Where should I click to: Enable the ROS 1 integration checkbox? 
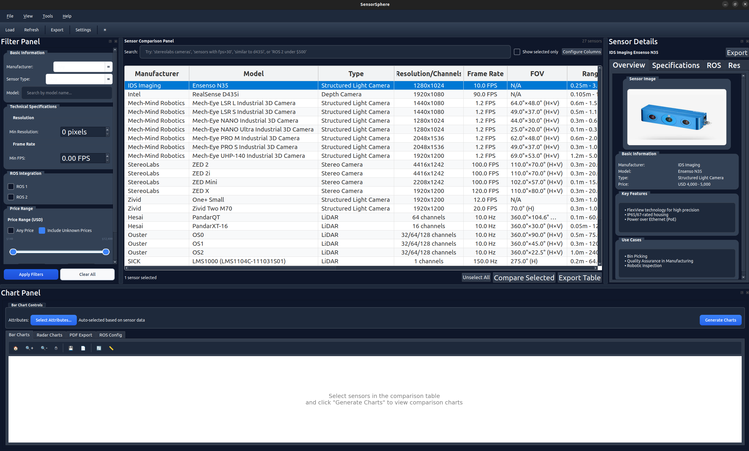[x=11, y=186]
